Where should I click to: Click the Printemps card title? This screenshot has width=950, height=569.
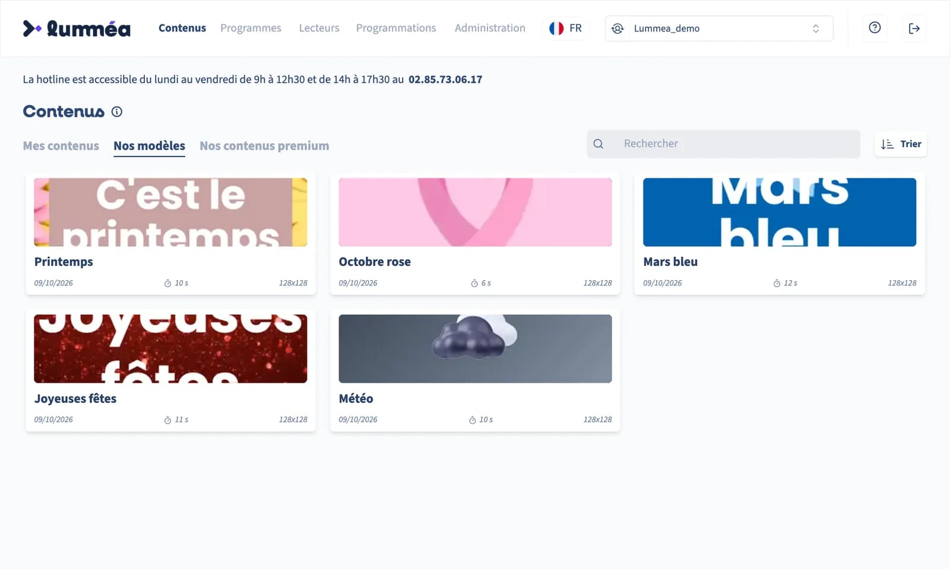(64, 262)
